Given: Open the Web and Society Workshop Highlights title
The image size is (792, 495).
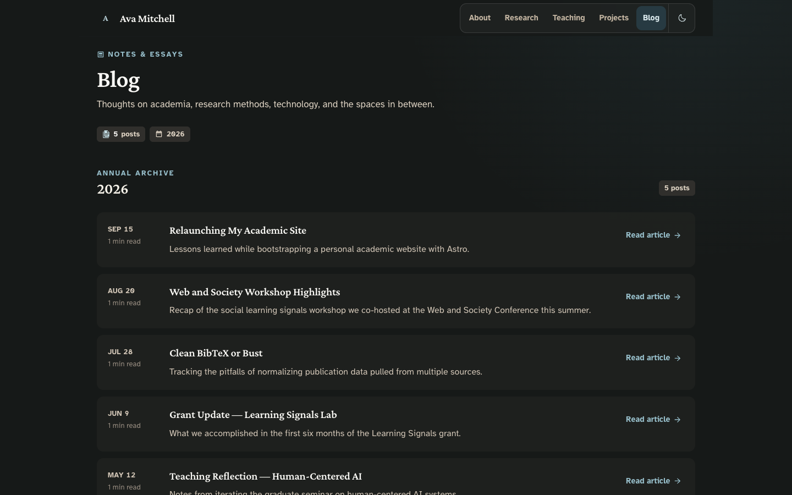Looking at the screenshot, I should click(255, 292).
